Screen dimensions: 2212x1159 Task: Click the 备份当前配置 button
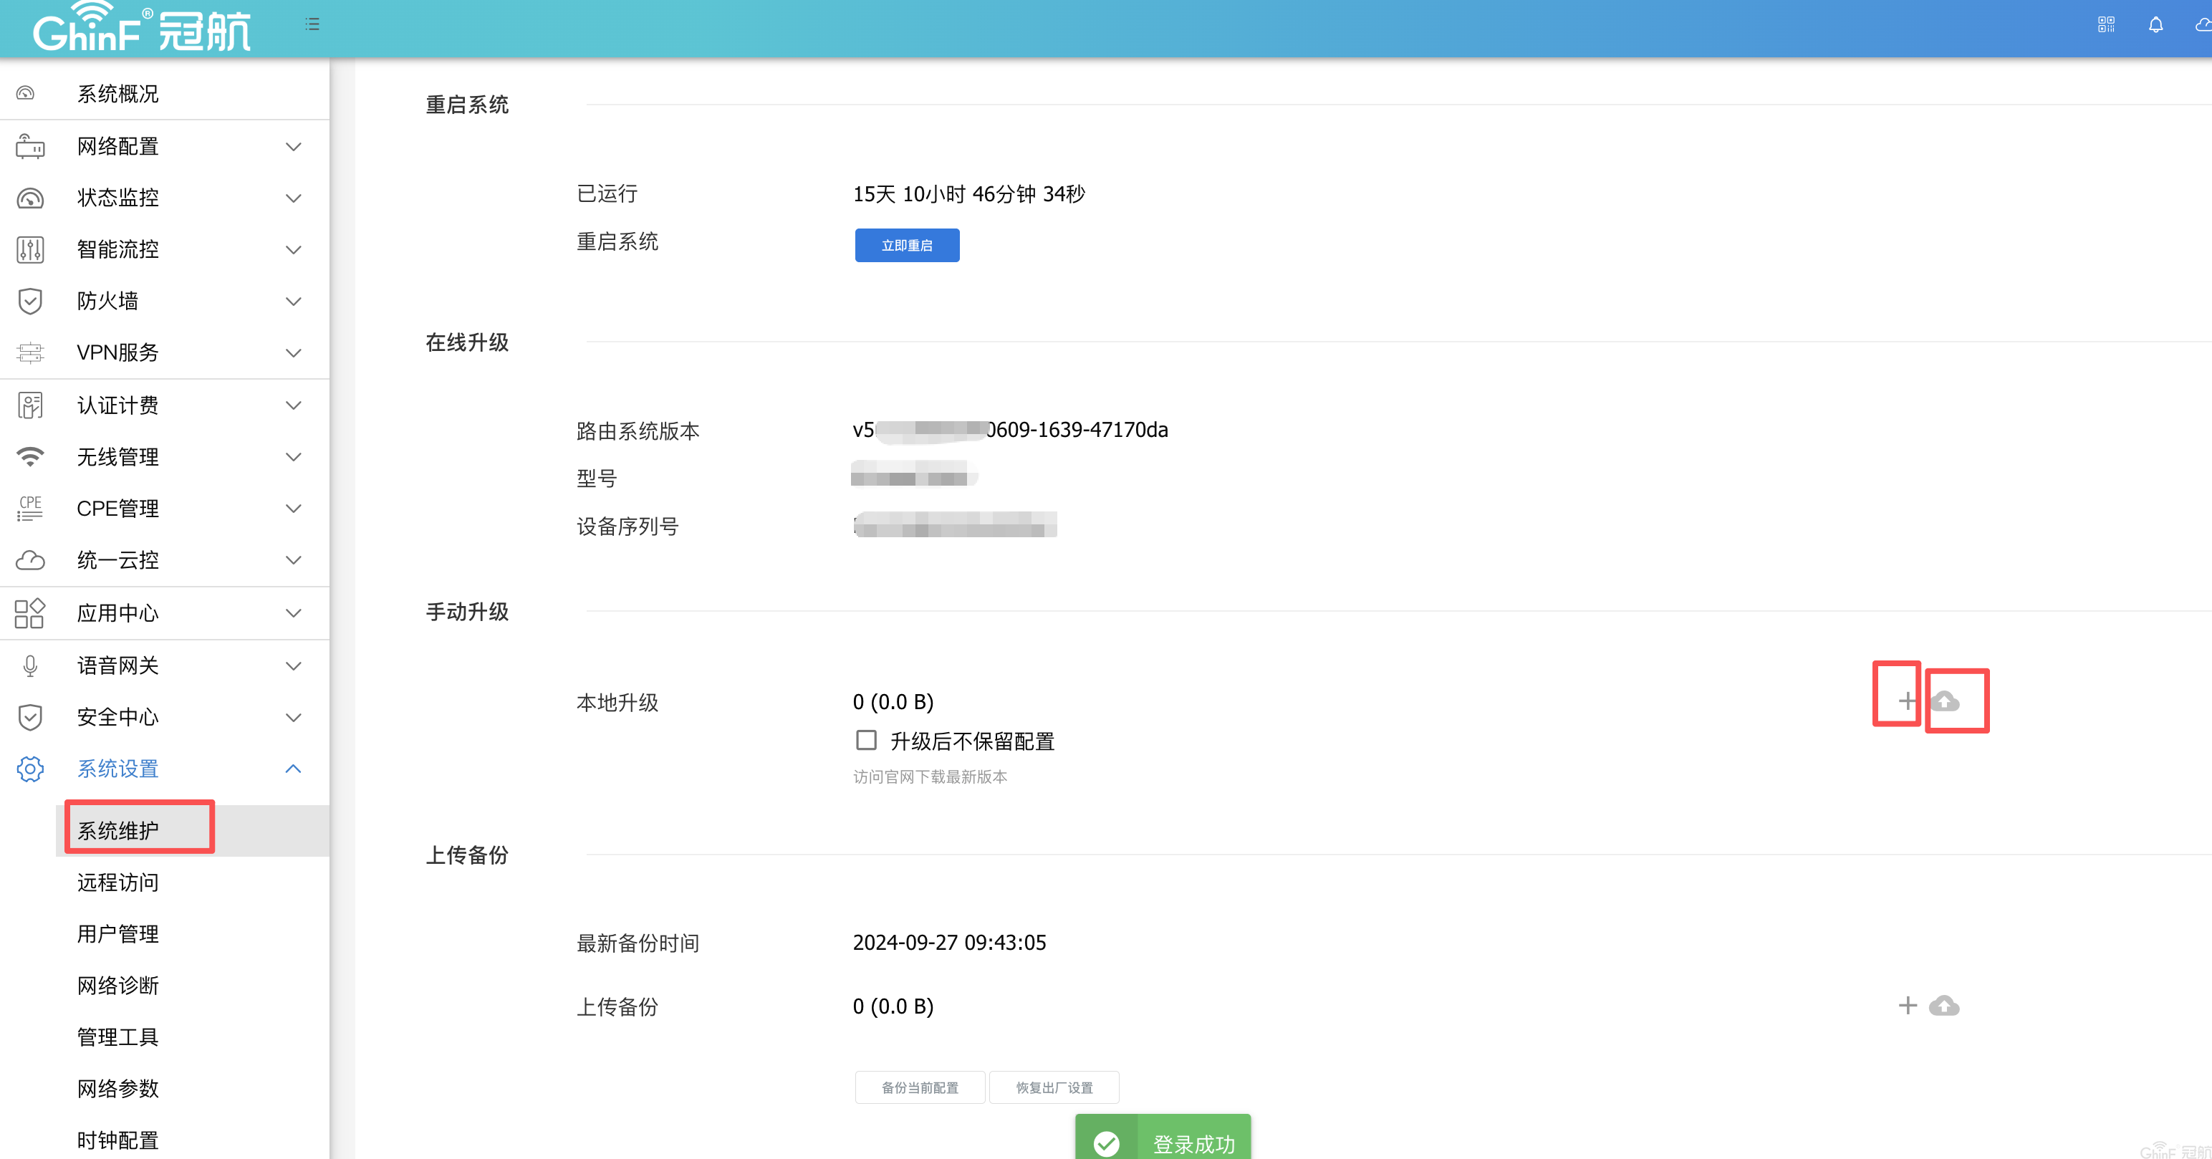coord(919,1087)
